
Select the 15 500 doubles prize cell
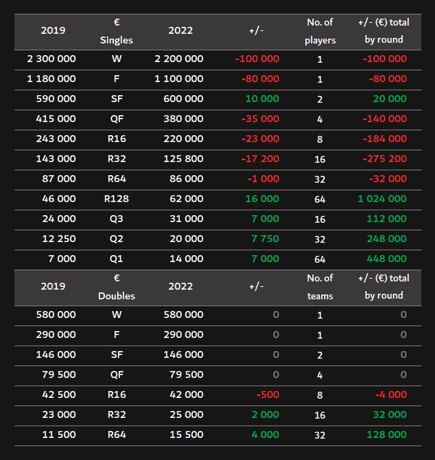coord(185,435)
